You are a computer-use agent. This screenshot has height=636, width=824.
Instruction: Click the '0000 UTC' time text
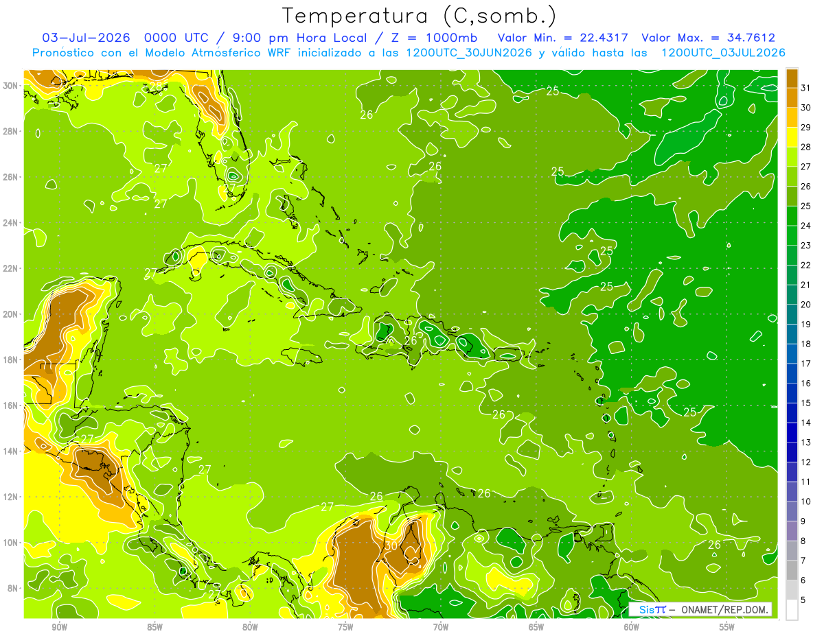[175, 38]
